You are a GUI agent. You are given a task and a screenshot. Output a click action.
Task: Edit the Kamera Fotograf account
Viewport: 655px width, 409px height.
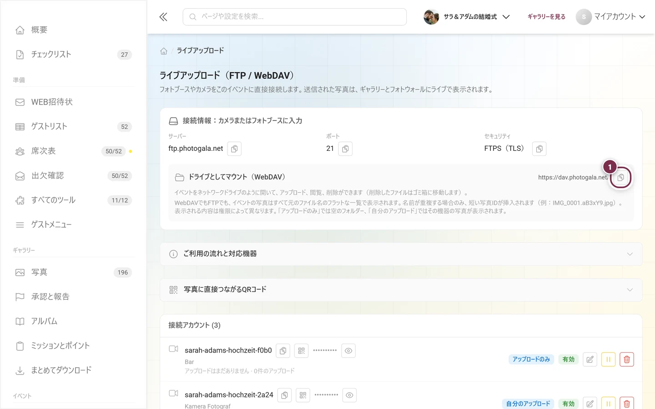[x=590, y=403]
